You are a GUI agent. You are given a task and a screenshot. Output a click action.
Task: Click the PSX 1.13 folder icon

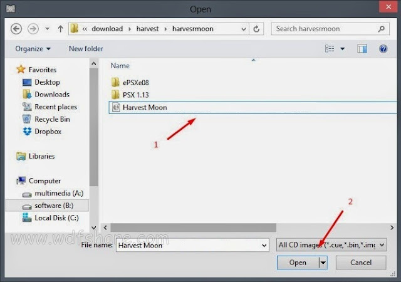click(115, 95)
